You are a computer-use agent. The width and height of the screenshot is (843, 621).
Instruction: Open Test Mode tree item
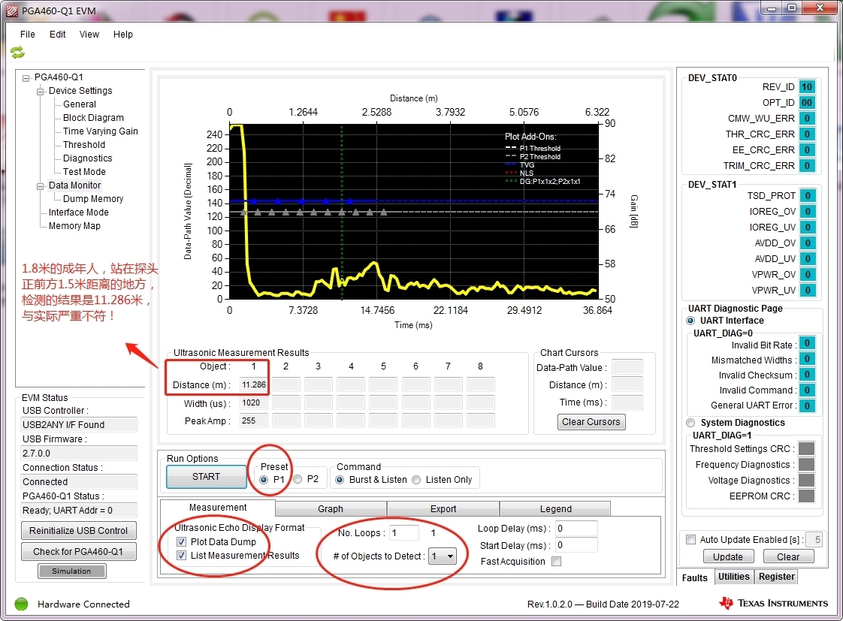point(84,172)
